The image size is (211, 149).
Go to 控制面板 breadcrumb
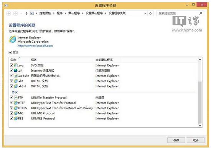tap(45, 13)
